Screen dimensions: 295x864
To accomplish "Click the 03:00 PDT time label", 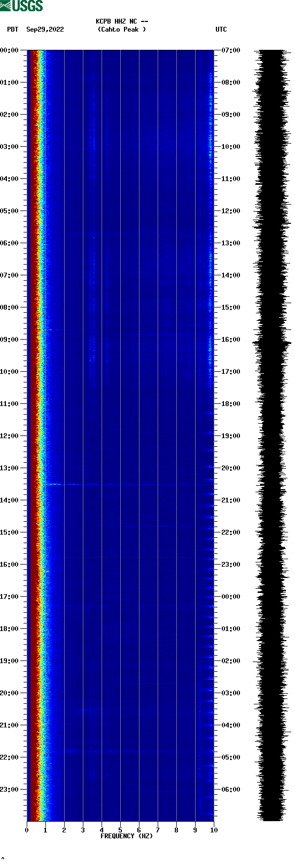I will 10,147.
